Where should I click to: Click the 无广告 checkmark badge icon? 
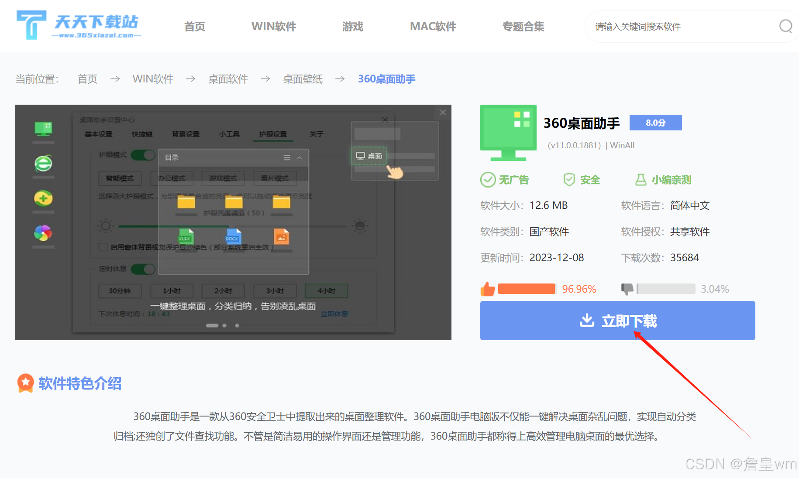pos(488,180)
